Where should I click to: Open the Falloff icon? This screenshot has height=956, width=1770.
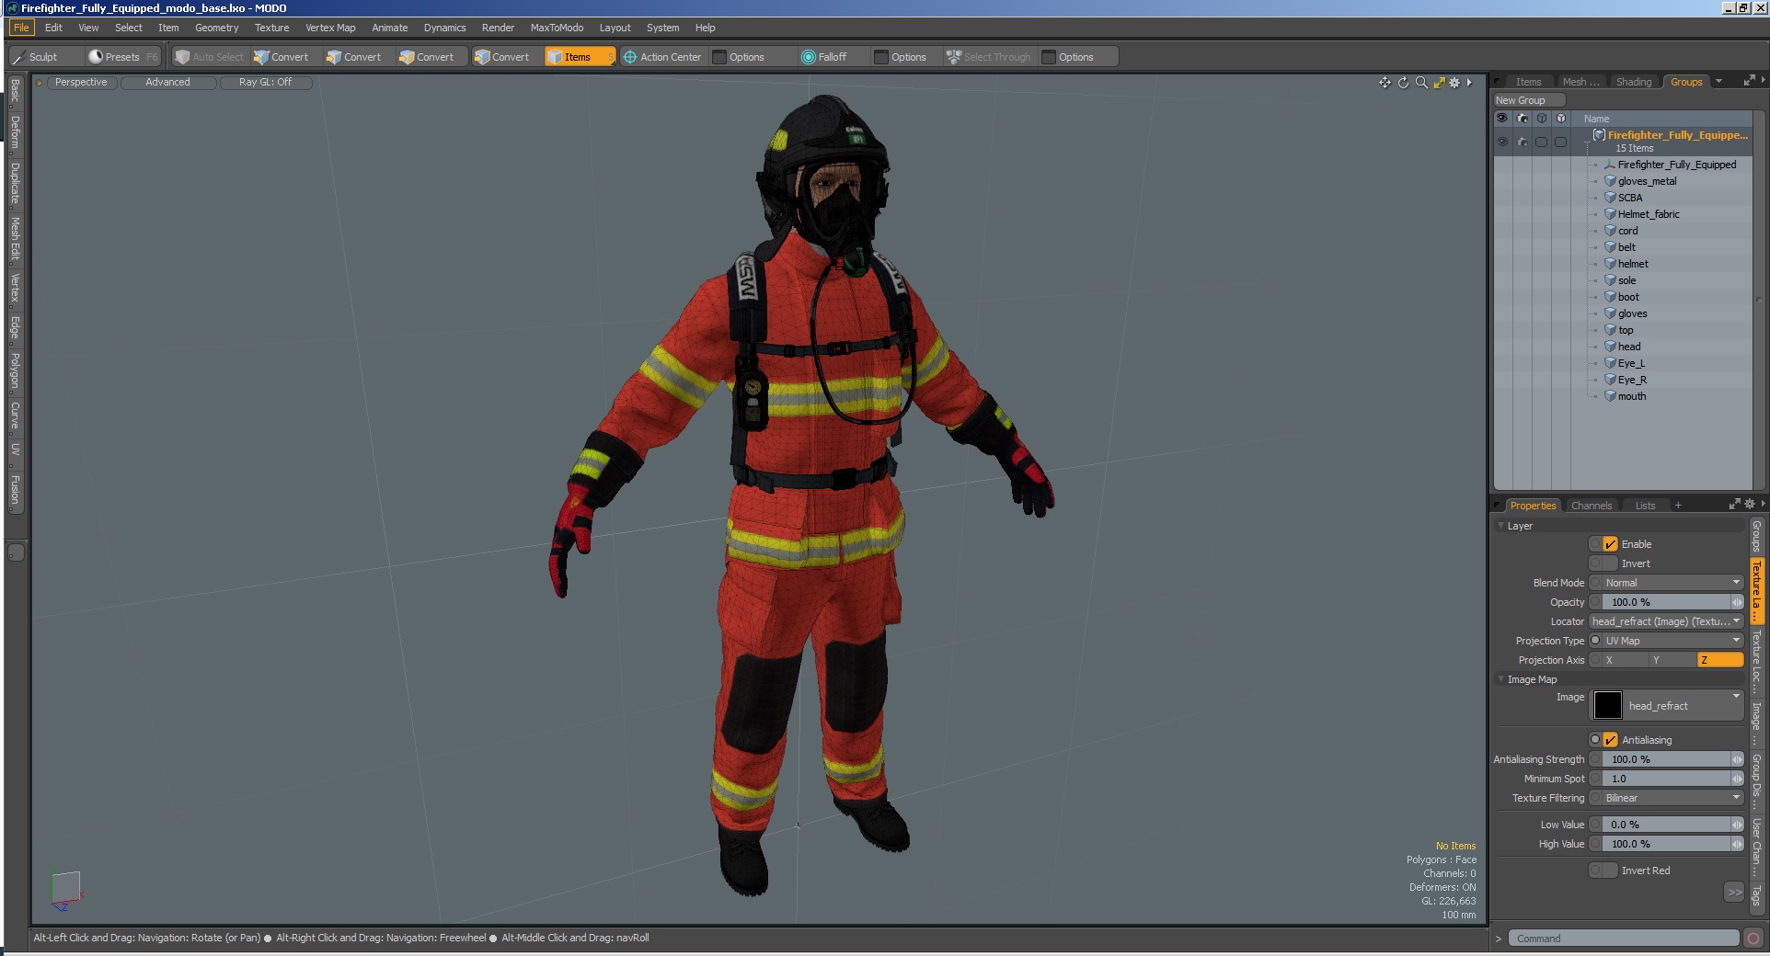[x=809, y=57]
